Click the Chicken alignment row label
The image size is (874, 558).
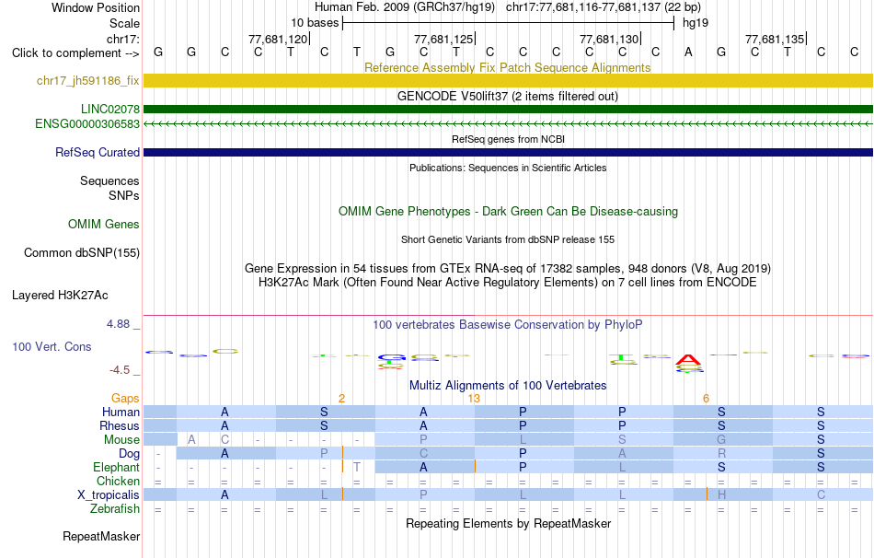tap(118, 481)
